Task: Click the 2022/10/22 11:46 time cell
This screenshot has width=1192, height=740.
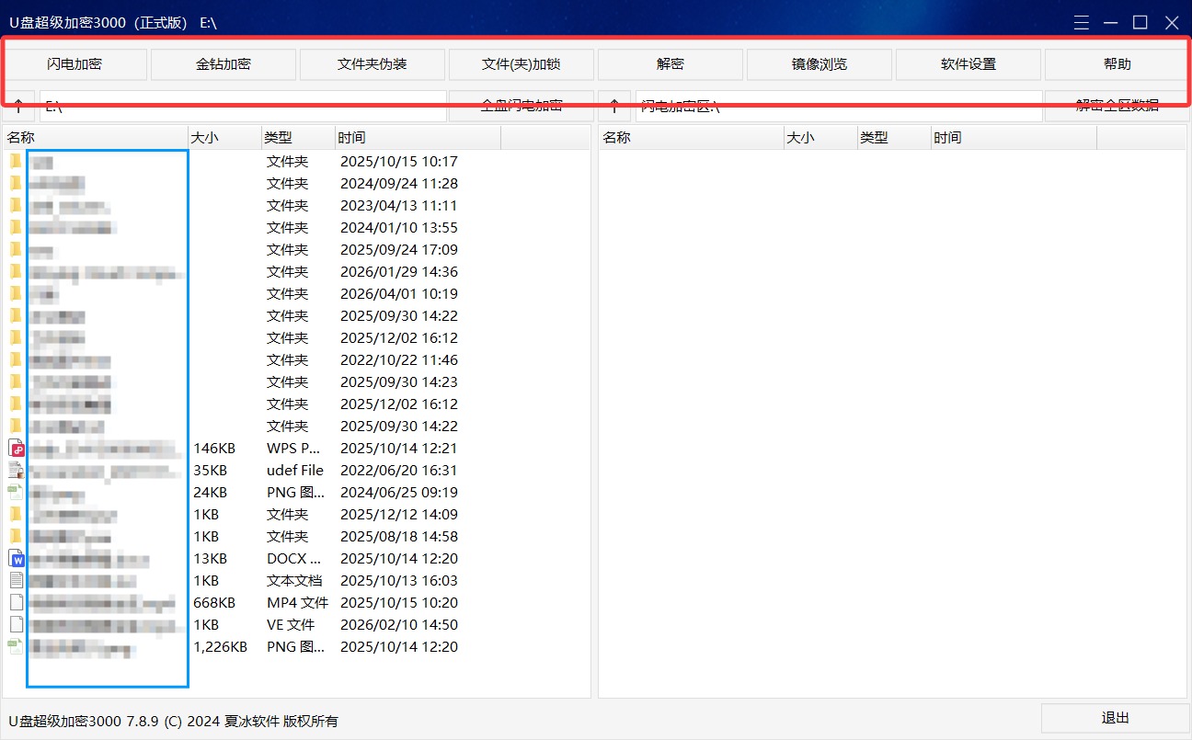Action: point(399,360)
